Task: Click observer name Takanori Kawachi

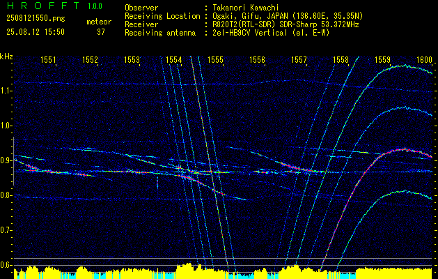Action: [245, 8]
